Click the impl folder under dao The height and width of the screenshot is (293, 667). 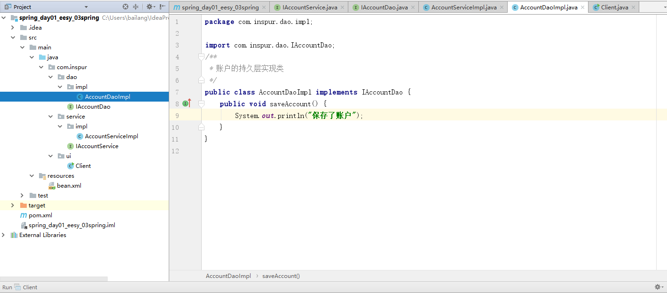pos(81,87)
